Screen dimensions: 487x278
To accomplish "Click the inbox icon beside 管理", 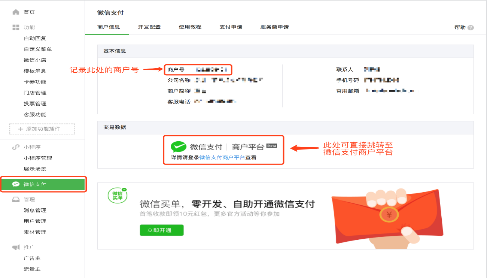I will 16,199.
